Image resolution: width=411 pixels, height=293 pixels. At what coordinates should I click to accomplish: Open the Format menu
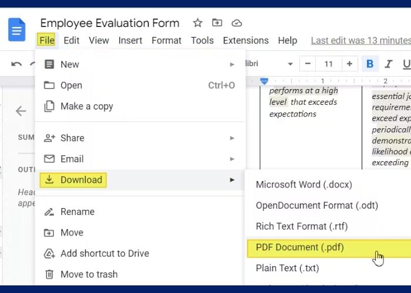coord(166,40)
